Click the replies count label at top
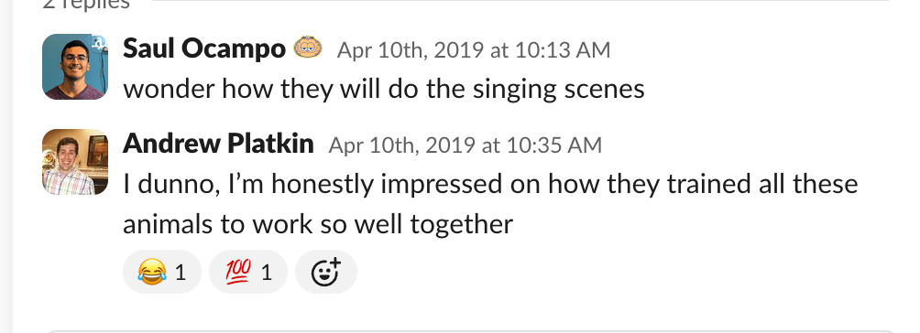920x333 pixels. point(86,4)
